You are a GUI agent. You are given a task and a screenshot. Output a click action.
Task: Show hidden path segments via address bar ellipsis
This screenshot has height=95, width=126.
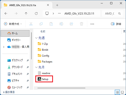tap(59, 13)
